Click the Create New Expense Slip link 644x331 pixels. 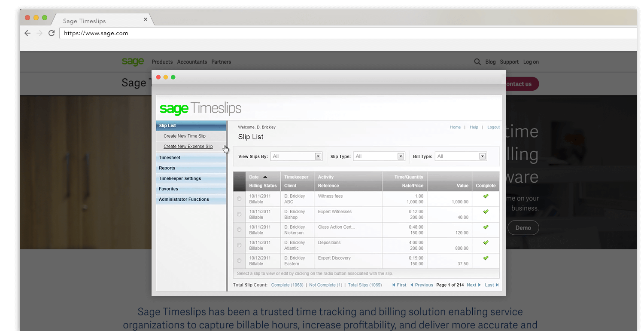click(188, 146)
